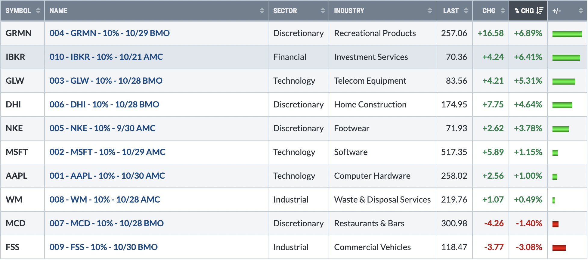This screenshot has height=260, width=588.
Task: Click the LAST column sort arrows icon
Action: click(466, 11)
